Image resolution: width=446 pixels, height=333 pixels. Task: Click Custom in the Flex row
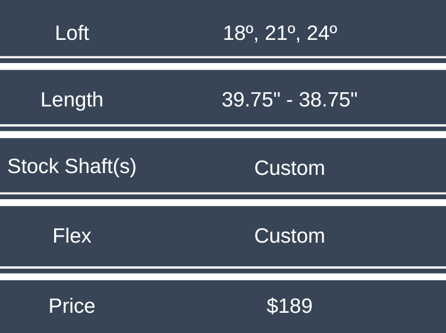click(290, 236)
